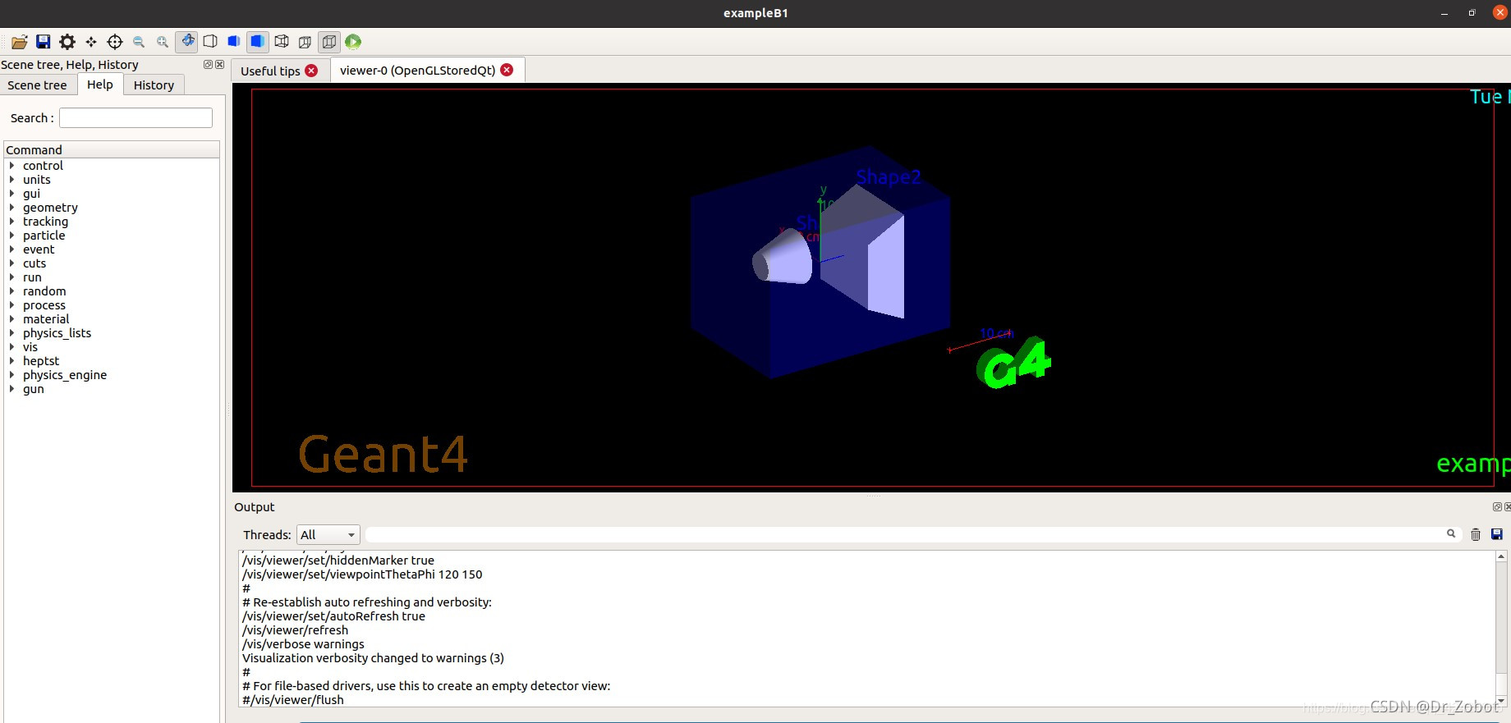Expand the cuts command node
Viewport: 1511px width, 723px height.
(x=11, y=263)
